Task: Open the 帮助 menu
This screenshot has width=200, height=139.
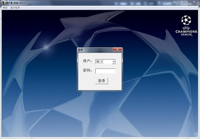Action: tap(5, 8)
